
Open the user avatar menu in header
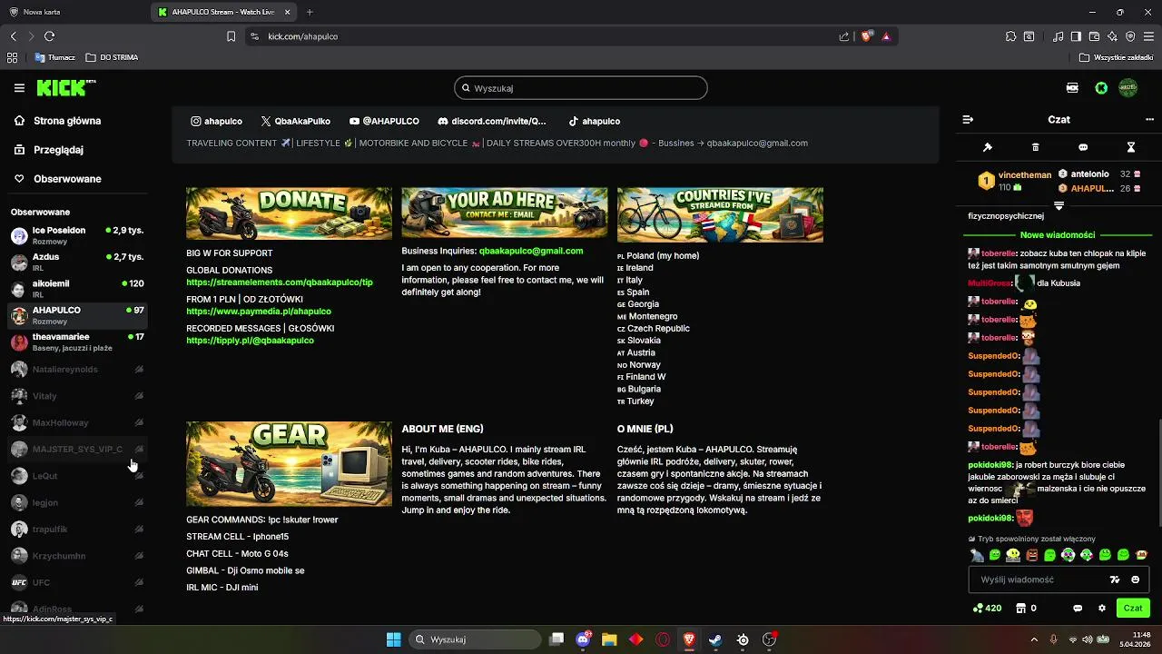coord(1128,88)
